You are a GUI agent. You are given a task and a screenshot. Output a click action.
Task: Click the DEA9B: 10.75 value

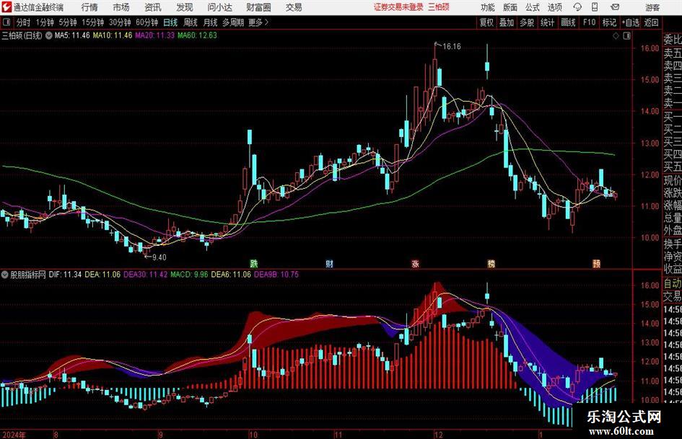pyautogui.click(x=276, y=275)
